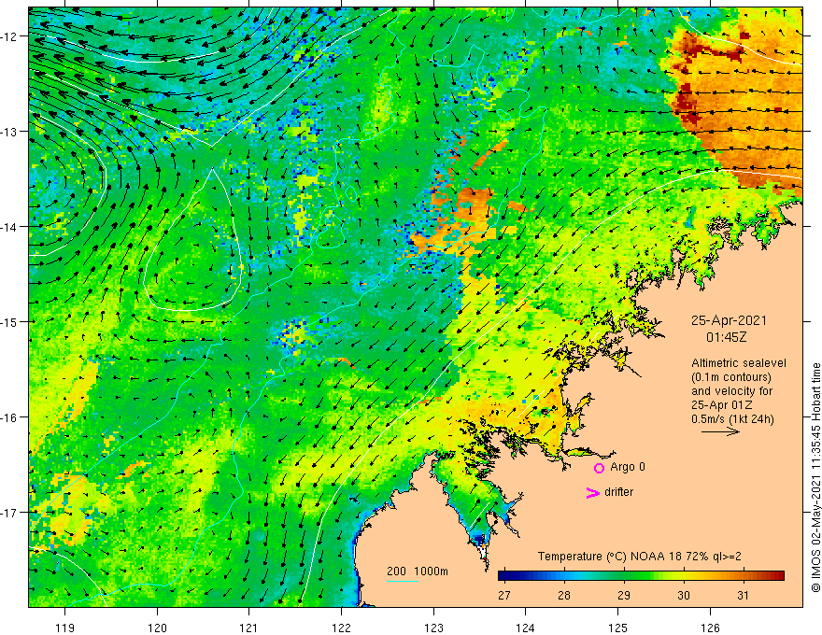Screen dimensions: 822x635
Task: Click the latitude label -13
Action: click(x=11, y=132)
